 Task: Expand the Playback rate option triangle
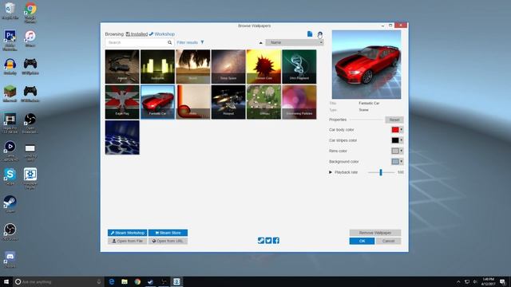[331, 172]
